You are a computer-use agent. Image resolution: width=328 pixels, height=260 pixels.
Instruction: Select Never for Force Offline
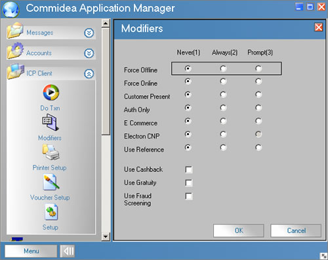pos(188,68)
